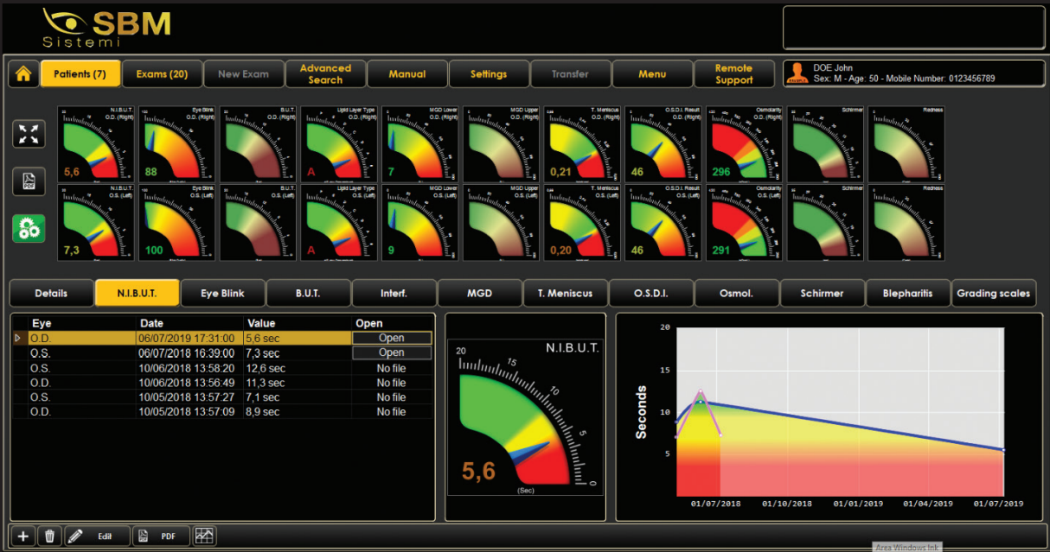Click the orange patient avatar icon
The width and height of the screenshot is (1050, 552).
click(797, 74)
